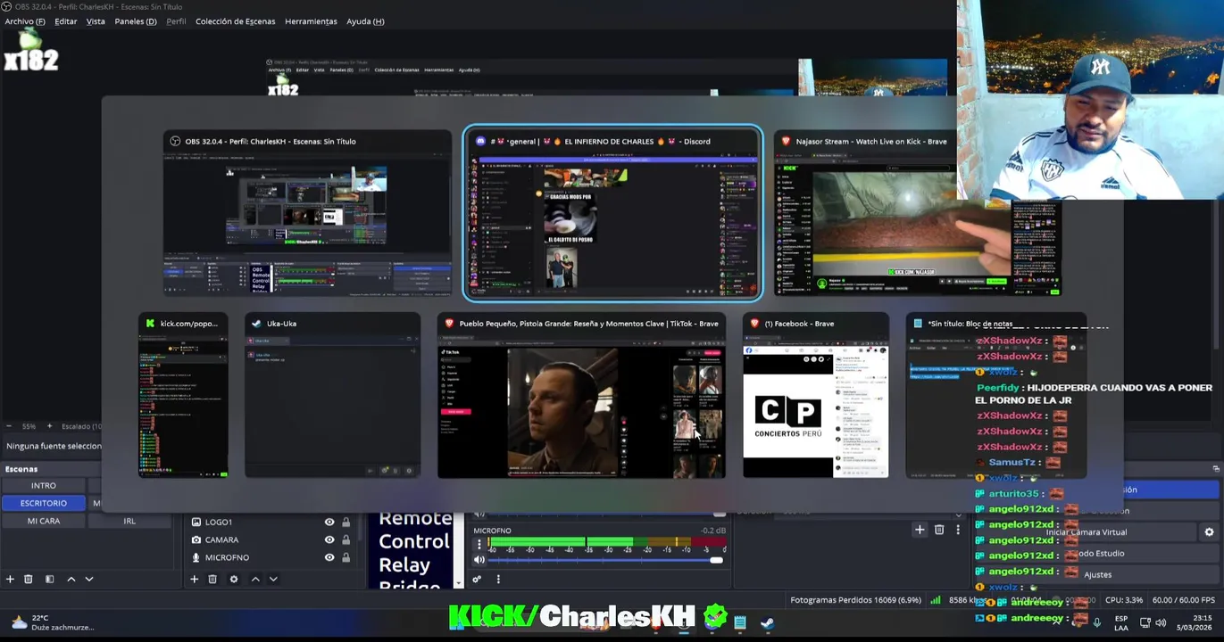Expand the scene transition dropdown chevron
The height and width of the screenshot is (642, 1224).
[959, 513]
